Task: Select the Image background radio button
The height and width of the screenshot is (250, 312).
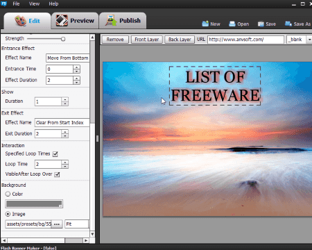Action: point(8,214)
